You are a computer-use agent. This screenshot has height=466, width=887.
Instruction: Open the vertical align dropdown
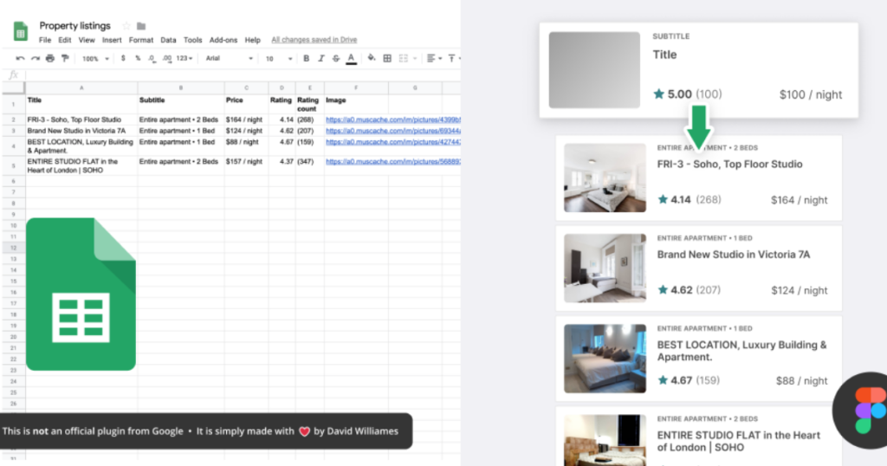[x=454, y=58]
